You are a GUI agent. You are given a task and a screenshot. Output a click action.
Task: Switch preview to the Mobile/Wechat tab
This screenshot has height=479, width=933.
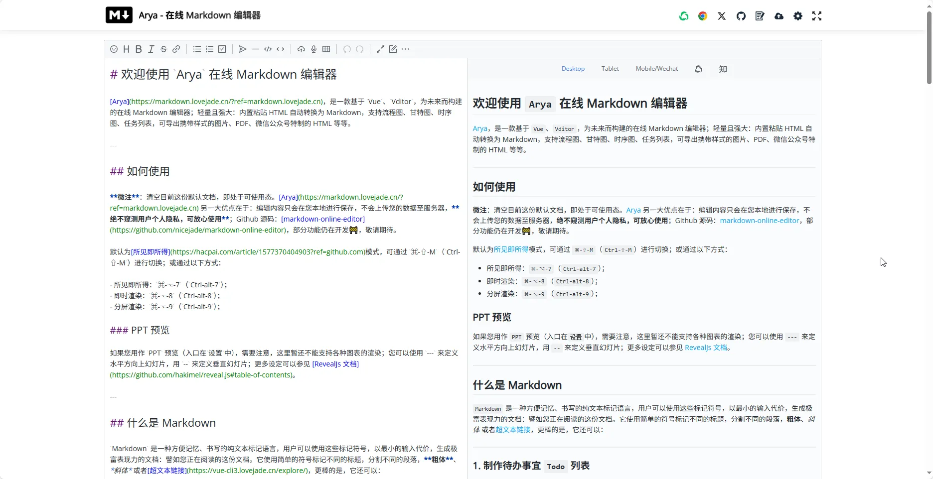657,69
